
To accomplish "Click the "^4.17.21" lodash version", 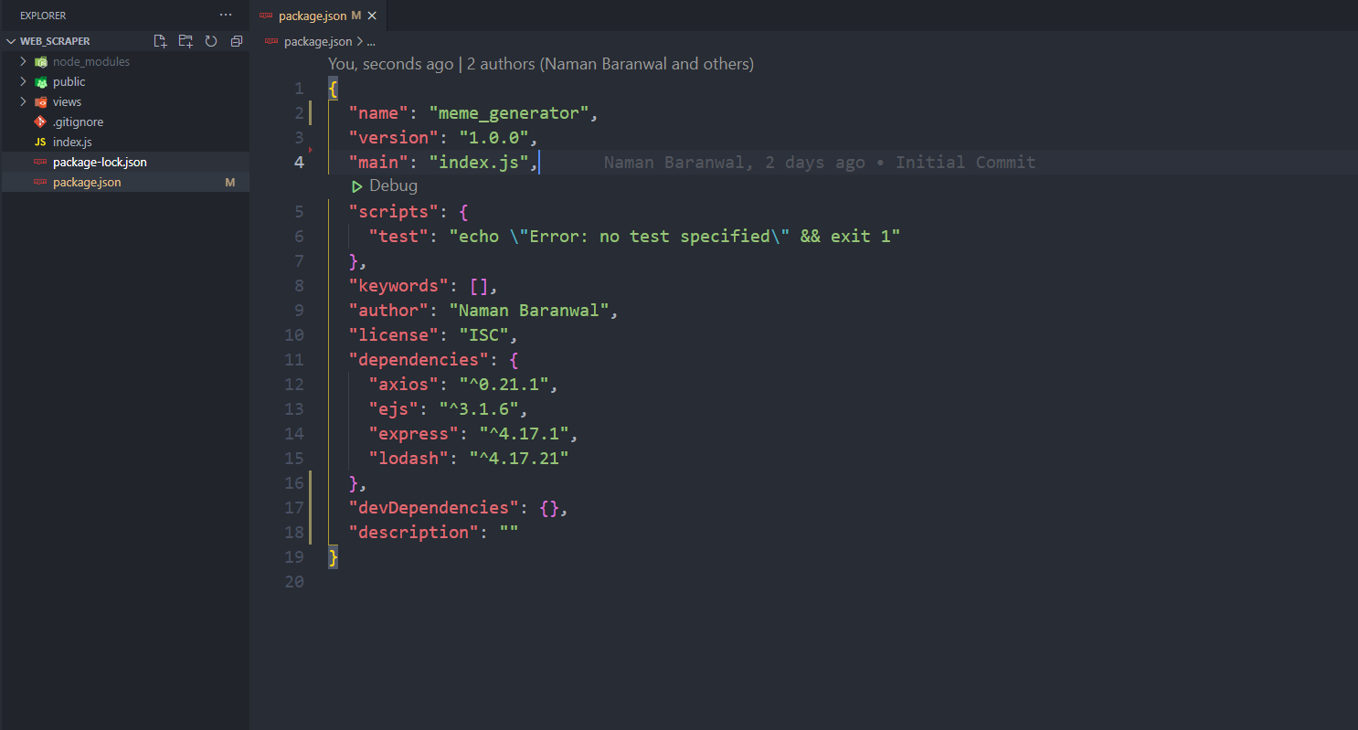I will (x=520, y=458).
